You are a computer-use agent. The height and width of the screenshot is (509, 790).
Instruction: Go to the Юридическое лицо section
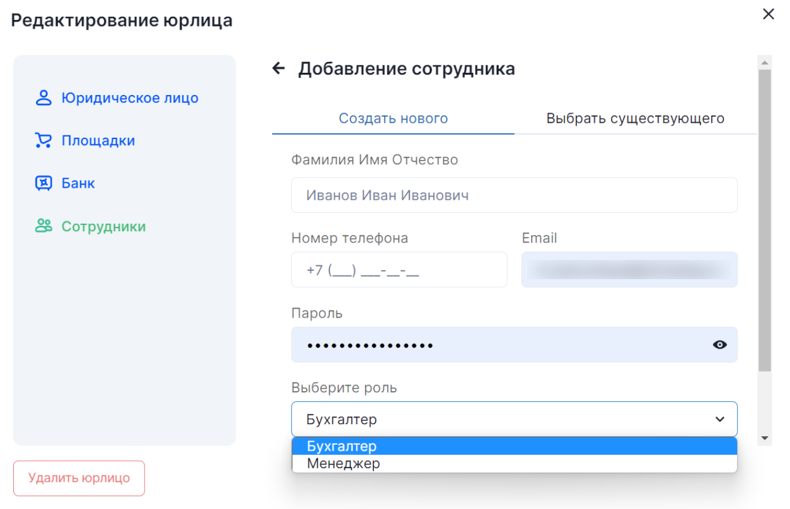(129, 98)
